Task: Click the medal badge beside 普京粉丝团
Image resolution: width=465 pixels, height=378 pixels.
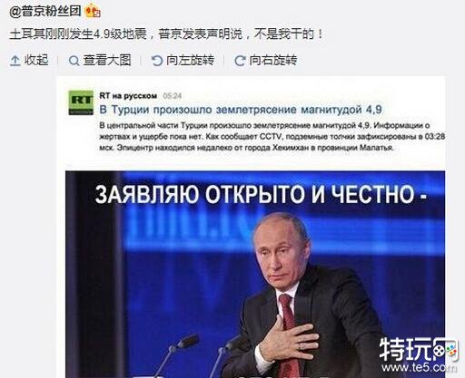Action: [93, 11]
